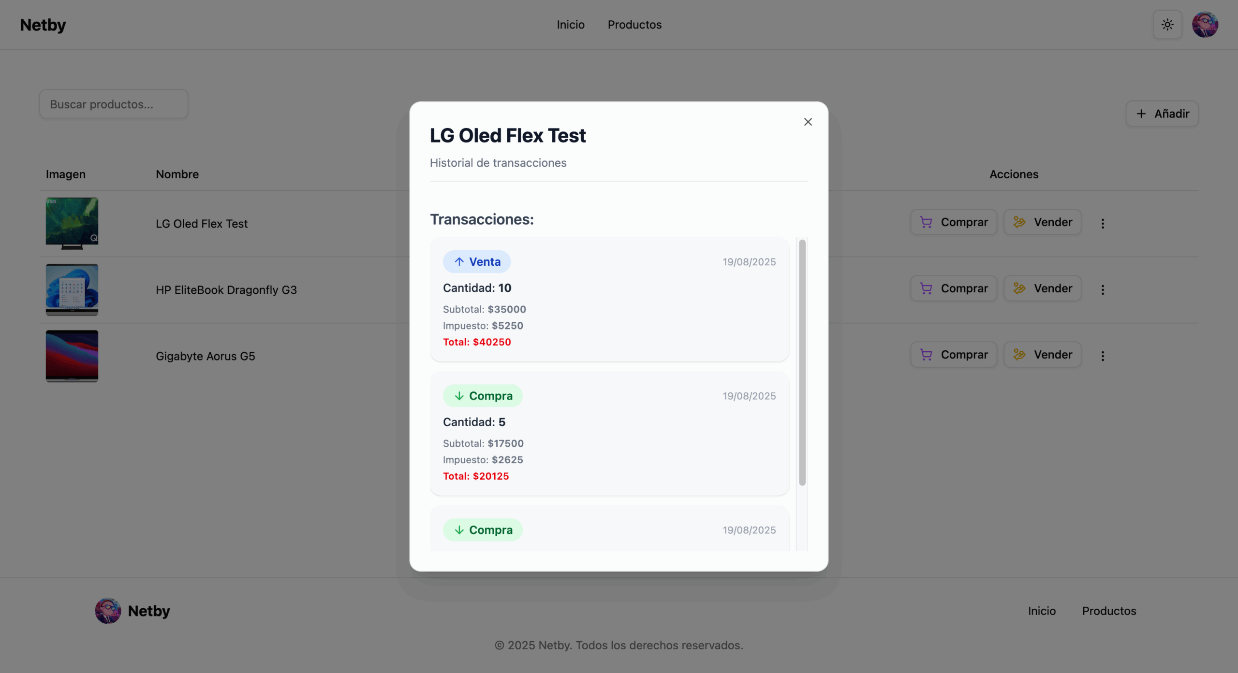
Task: Open three-dot menu for HP EliteBook Dragonfly G3
Action: [x=1103, y=289]
